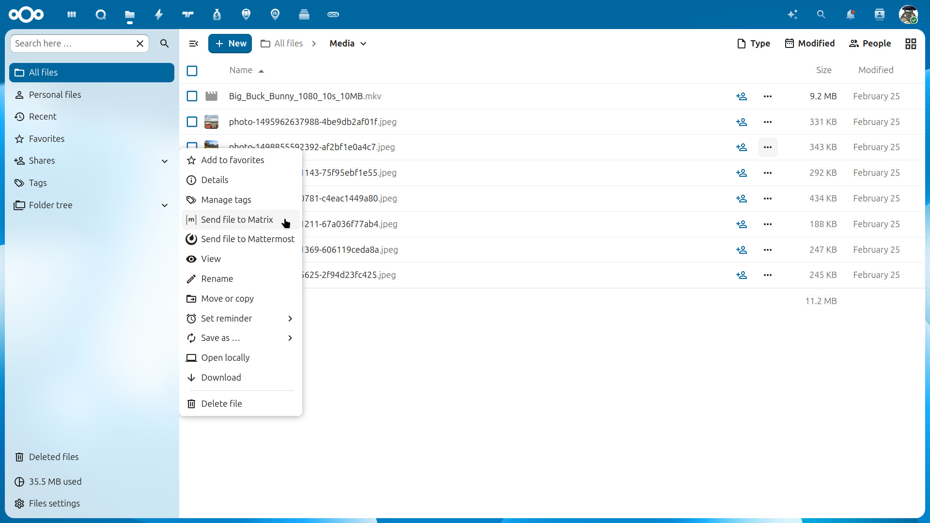Select the checkbox for Big_Buck_Bunny_1080_10s_10MB.mkv
The height and width of the screenshot is (523, 930).
pos(192,96)
